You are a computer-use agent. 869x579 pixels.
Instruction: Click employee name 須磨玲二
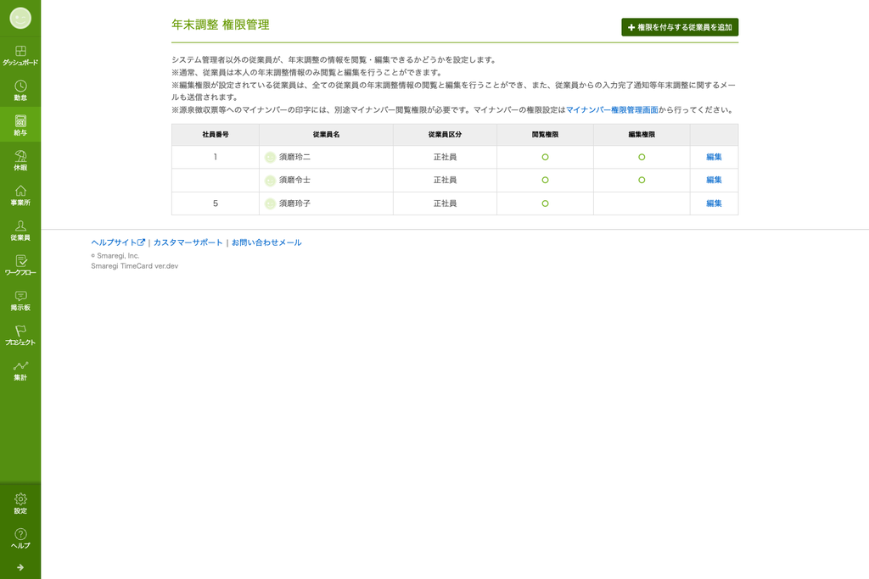(x=294, y=157)
